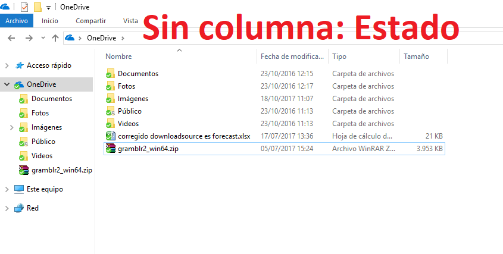This screenshot has height=254, width=503.
Task: Select Este equipo computer icon
Action: coord(19,190)
